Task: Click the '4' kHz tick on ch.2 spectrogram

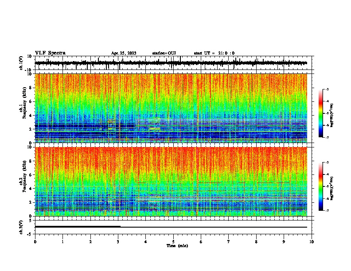Action: click(x=31, y=189)
